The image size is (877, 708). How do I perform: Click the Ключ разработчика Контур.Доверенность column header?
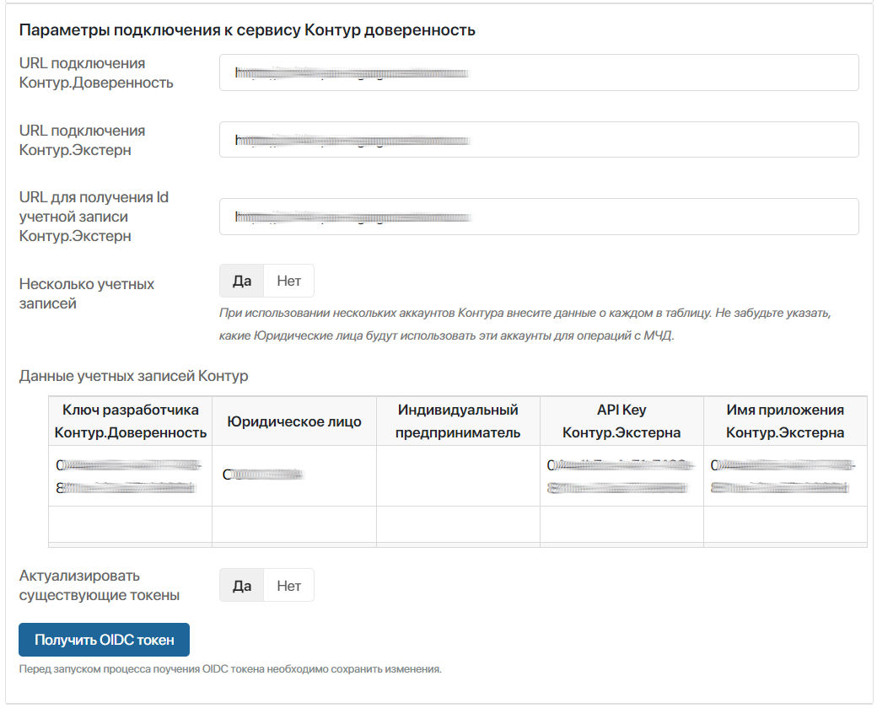pos(130,421)
